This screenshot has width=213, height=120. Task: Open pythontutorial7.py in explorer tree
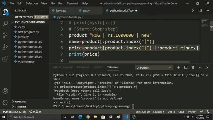click(x=30, y=57)
